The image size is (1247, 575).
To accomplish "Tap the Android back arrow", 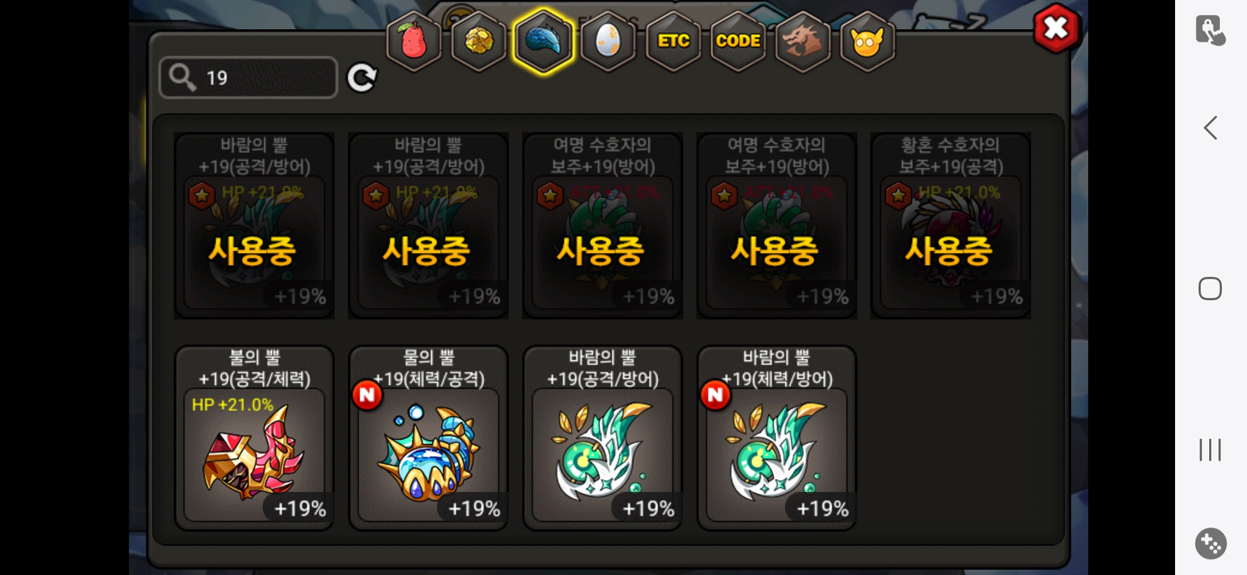I will coord(1210,128).
